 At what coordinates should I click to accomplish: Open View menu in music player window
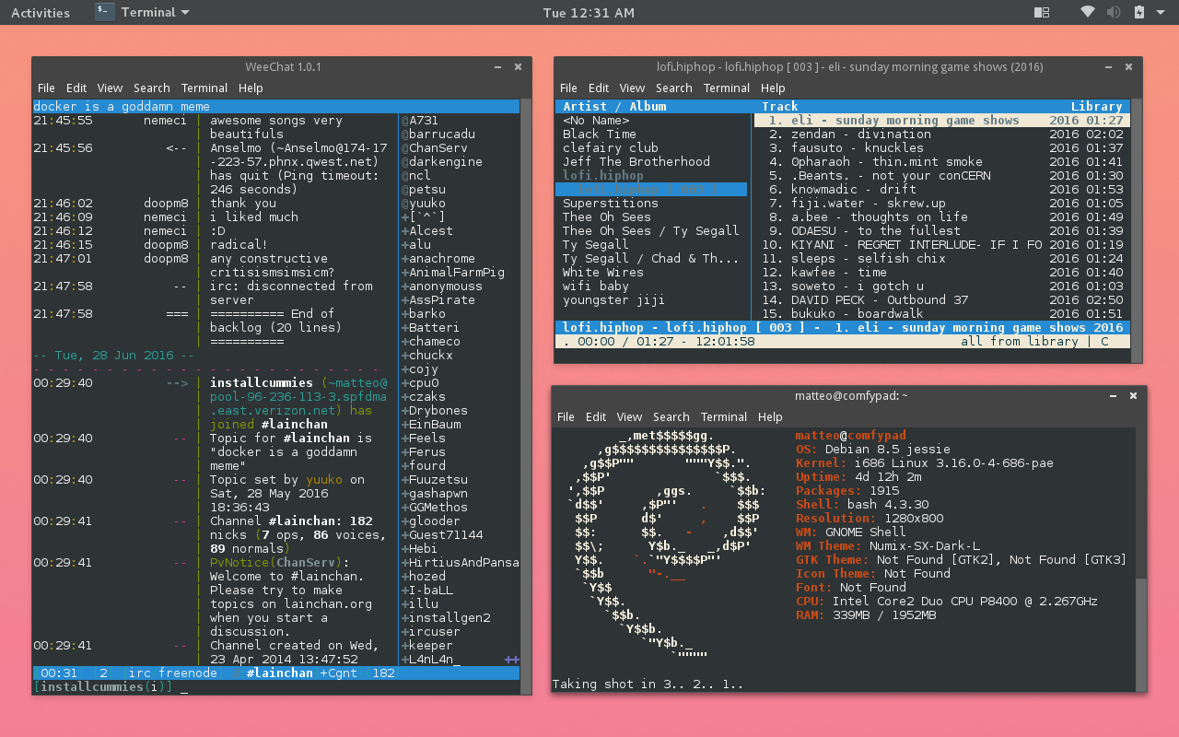click(632, 88)
